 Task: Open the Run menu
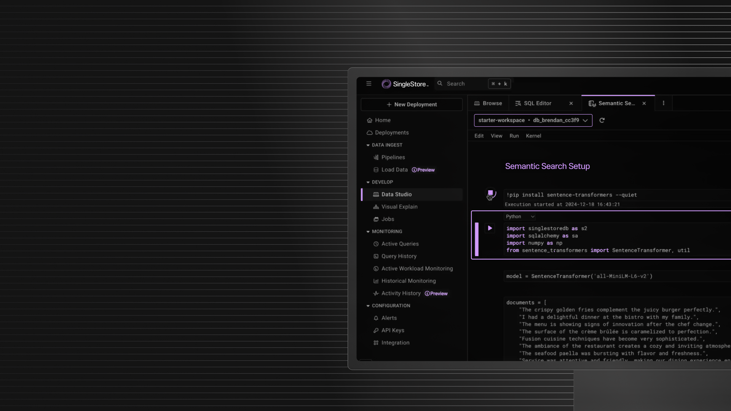coord(514,136)
